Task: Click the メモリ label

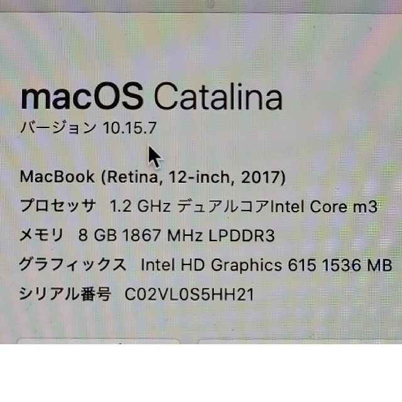Action: point(41,234)
